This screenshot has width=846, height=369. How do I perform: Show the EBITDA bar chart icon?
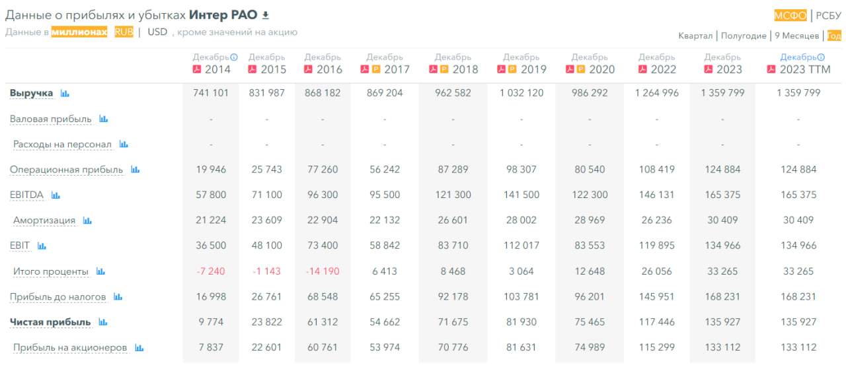pyautogui.click(x=56, y=195)
